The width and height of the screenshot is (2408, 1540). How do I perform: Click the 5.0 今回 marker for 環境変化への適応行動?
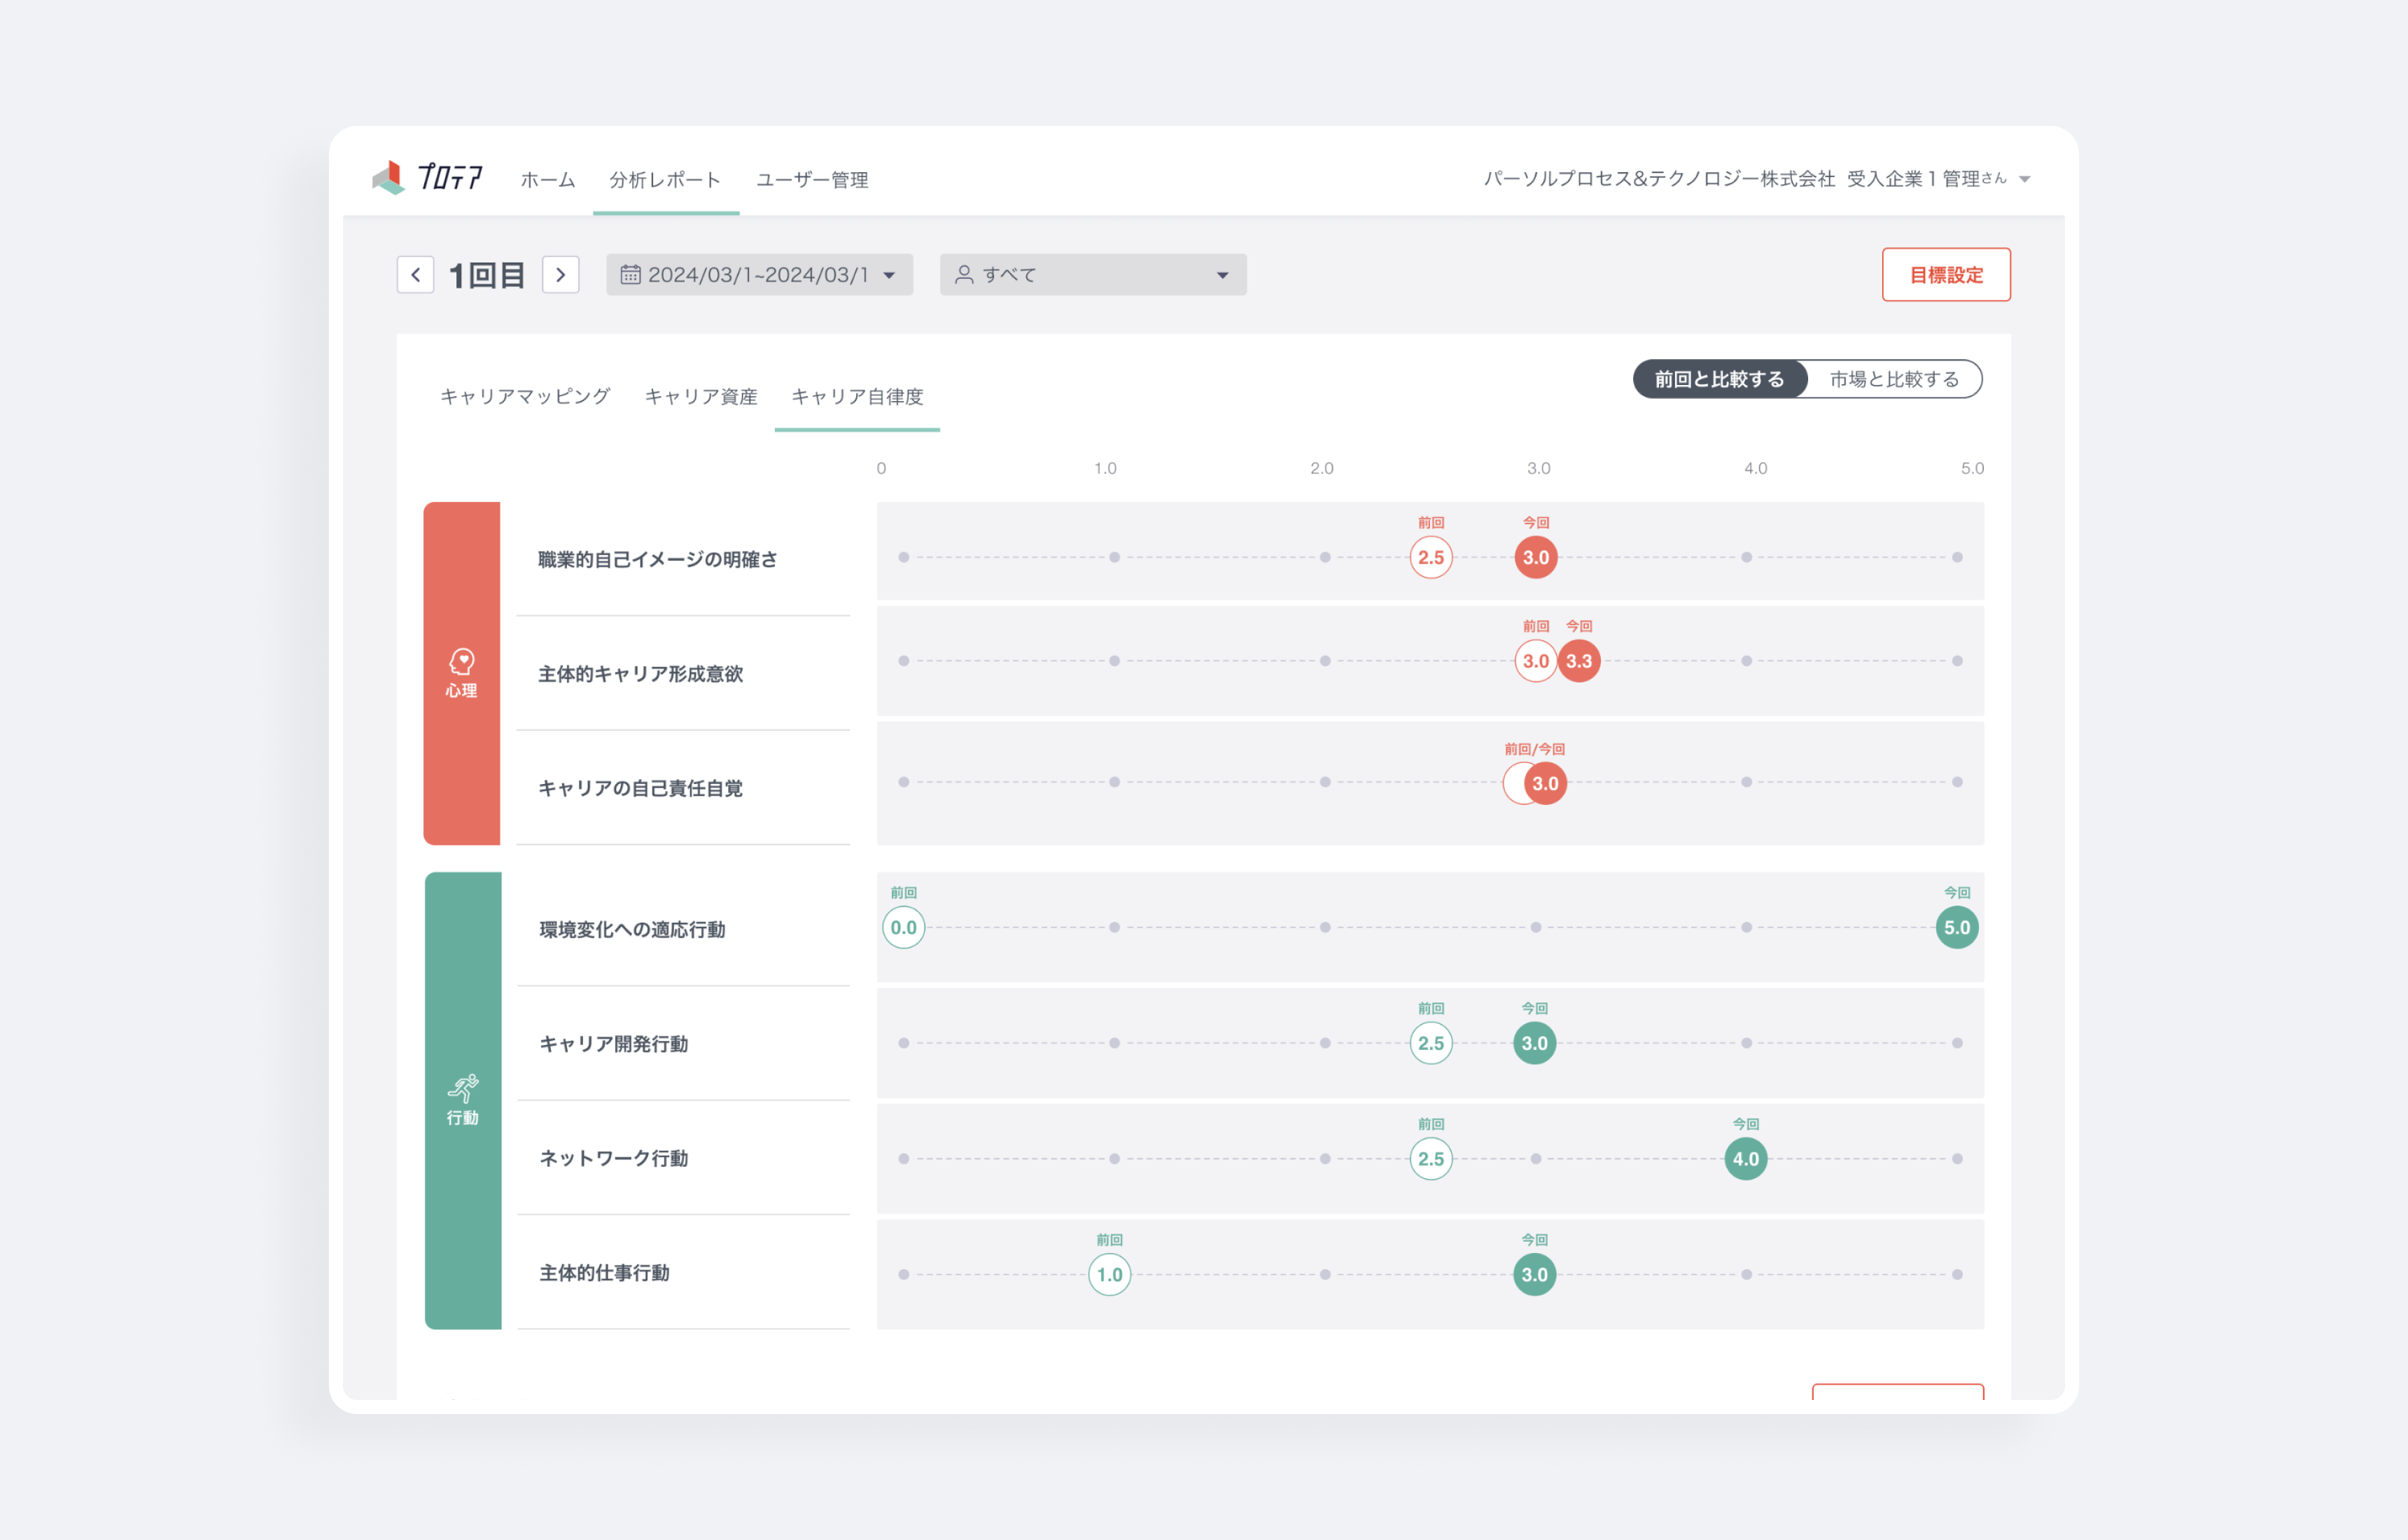point(1956,928)
